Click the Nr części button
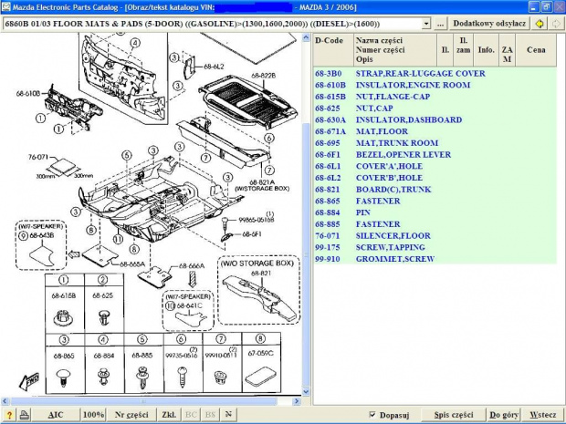 [131, 415]
